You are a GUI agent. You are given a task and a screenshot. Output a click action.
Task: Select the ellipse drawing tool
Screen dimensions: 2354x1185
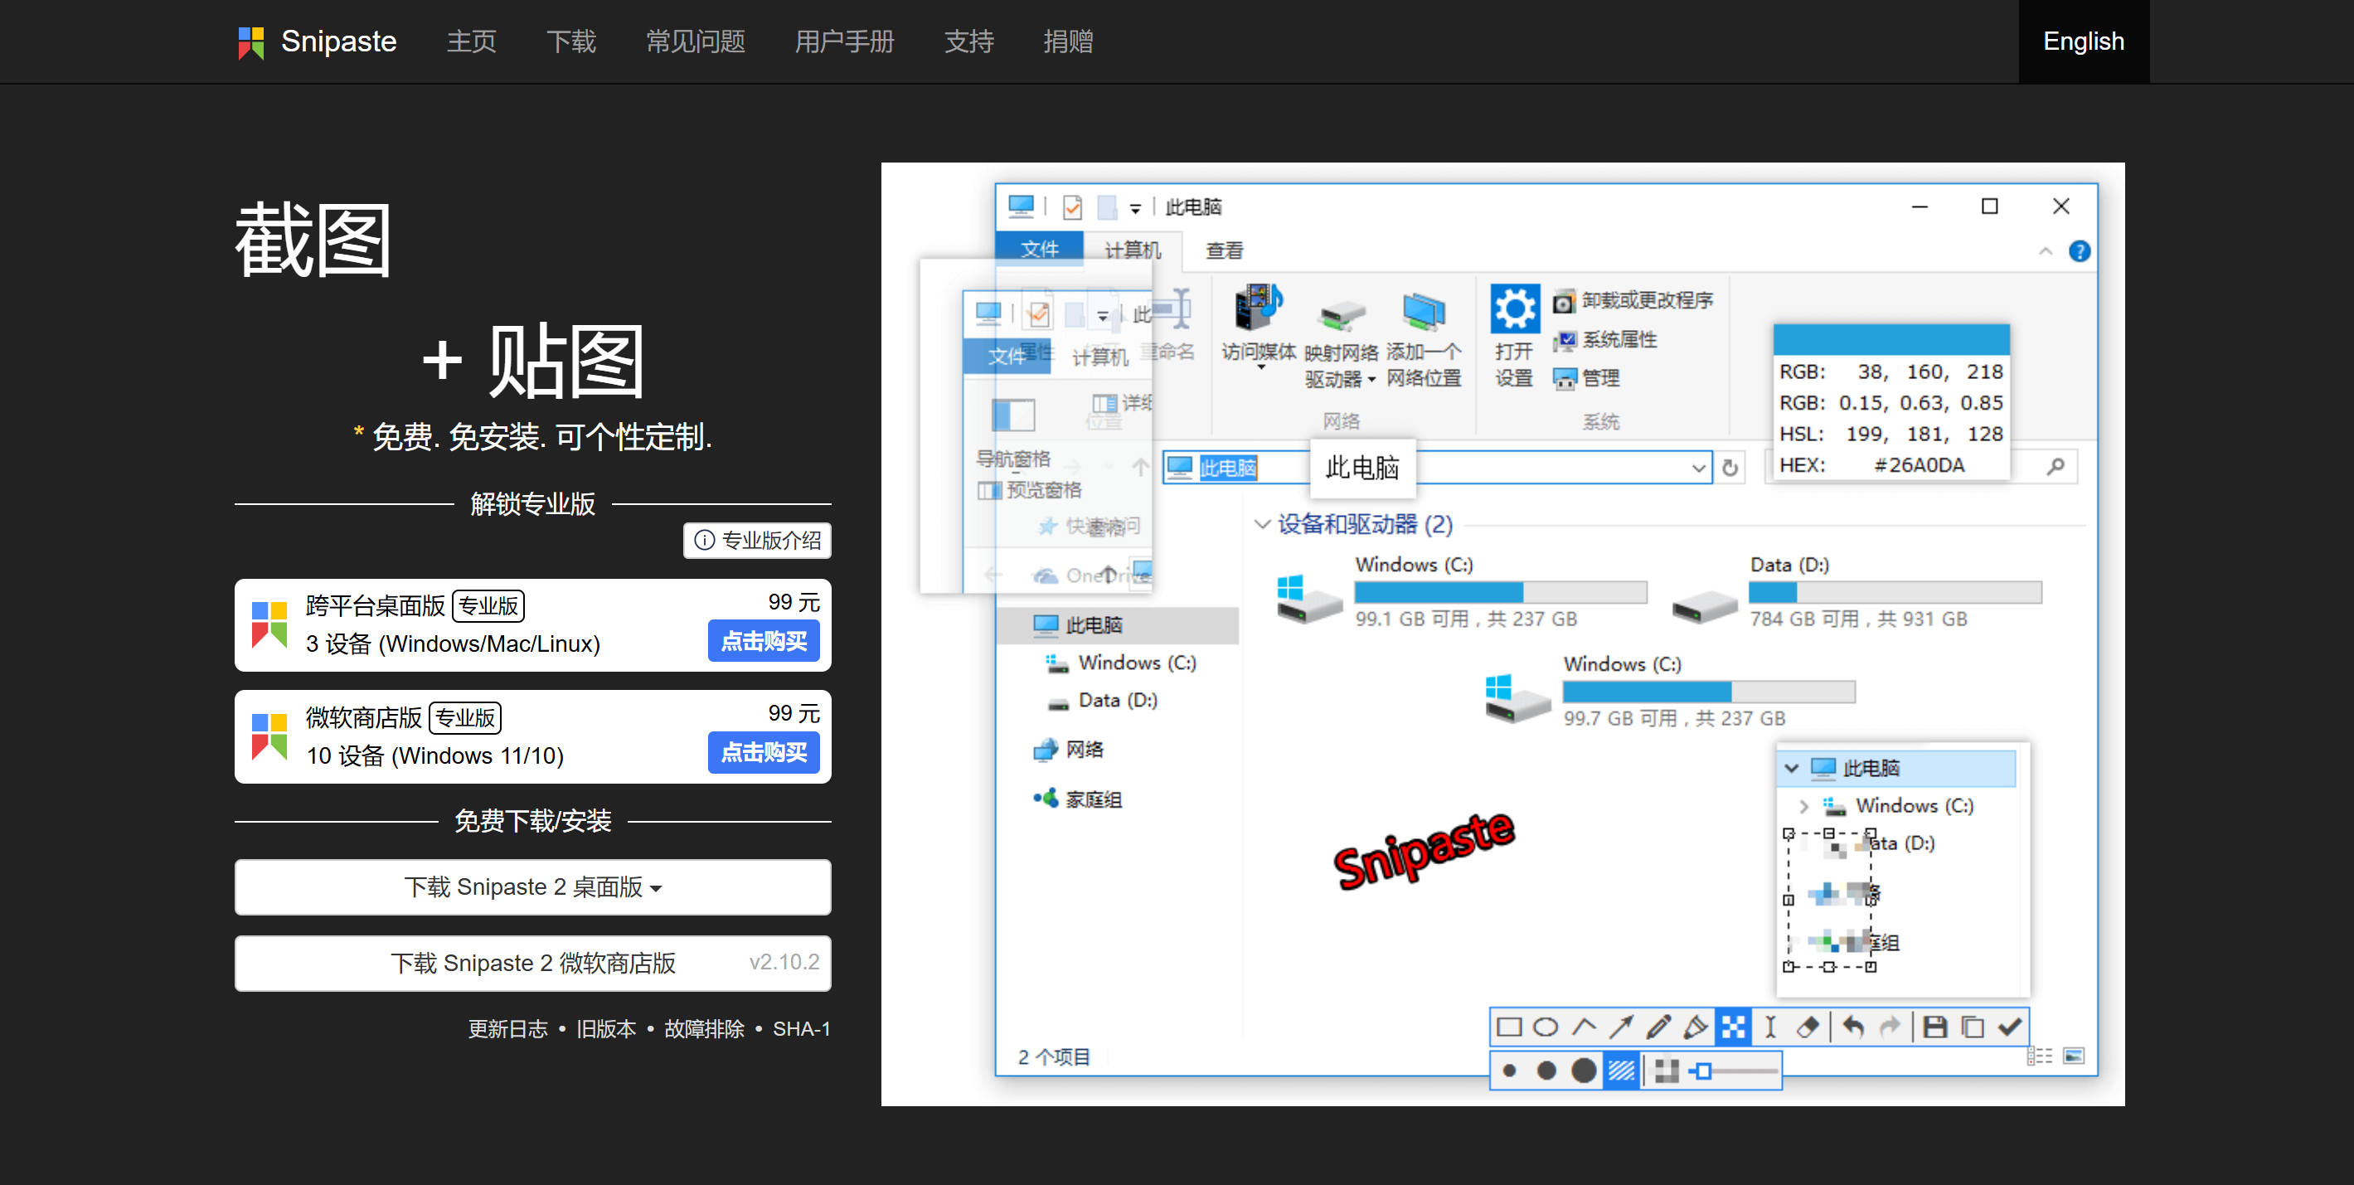(x=1546, y=1027)
